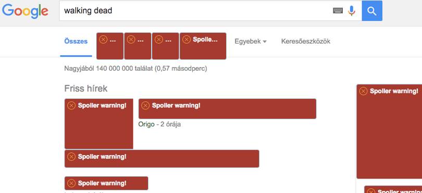Close the 'Spoile...' tab overlay
Image resolution: width=422 pixels, height=193 pixels.
coord(186,40)
